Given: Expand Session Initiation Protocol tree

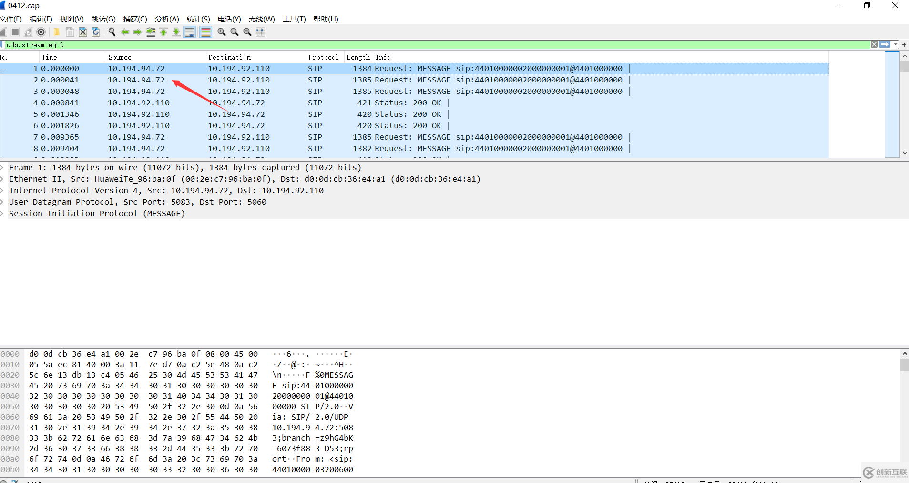Looking at the screenshot, I should coord(2,214).
